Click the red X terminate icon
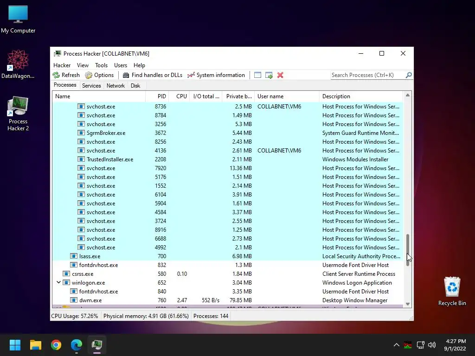Viewport: 475px width, 356px height. (280, 75)
